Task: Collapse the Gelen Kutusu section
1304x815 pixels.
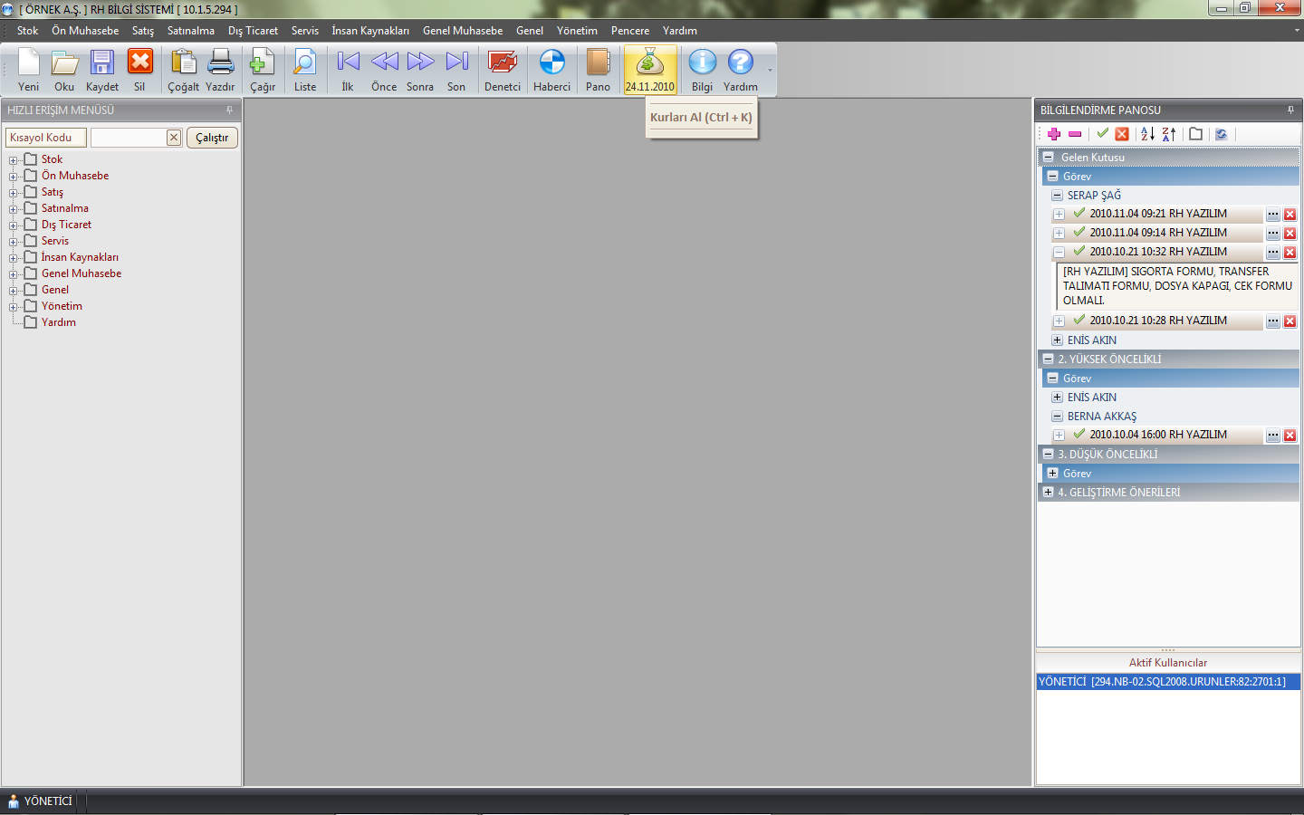Action: pos(1048,157)
